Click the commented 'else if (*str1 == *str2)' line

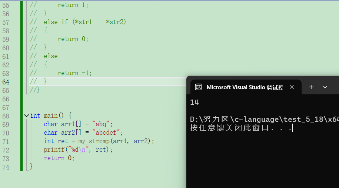coord(85,22)
